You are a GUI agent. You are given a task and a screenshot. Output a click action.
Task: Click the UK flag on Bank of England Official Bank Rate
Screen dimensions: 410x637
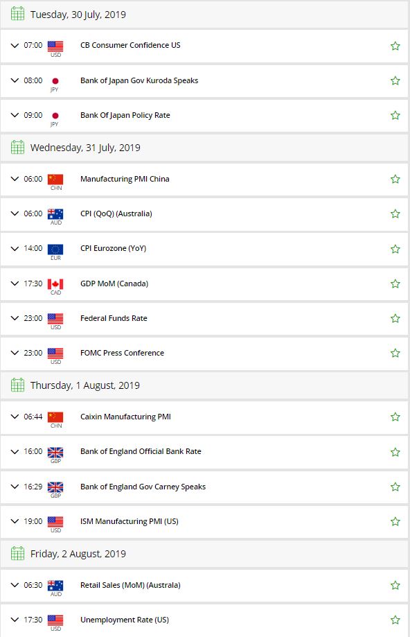coord(55,451)
